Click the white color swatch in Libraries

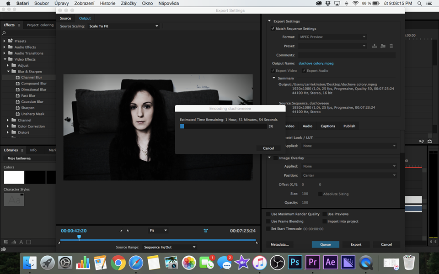(x=14, y=177)
